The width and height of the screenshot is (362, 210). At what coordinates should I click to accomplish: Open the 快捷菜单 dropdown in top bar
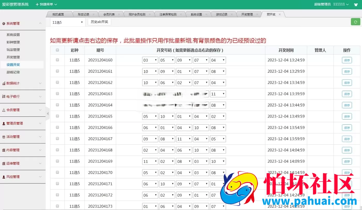click(x=46, y=4)
